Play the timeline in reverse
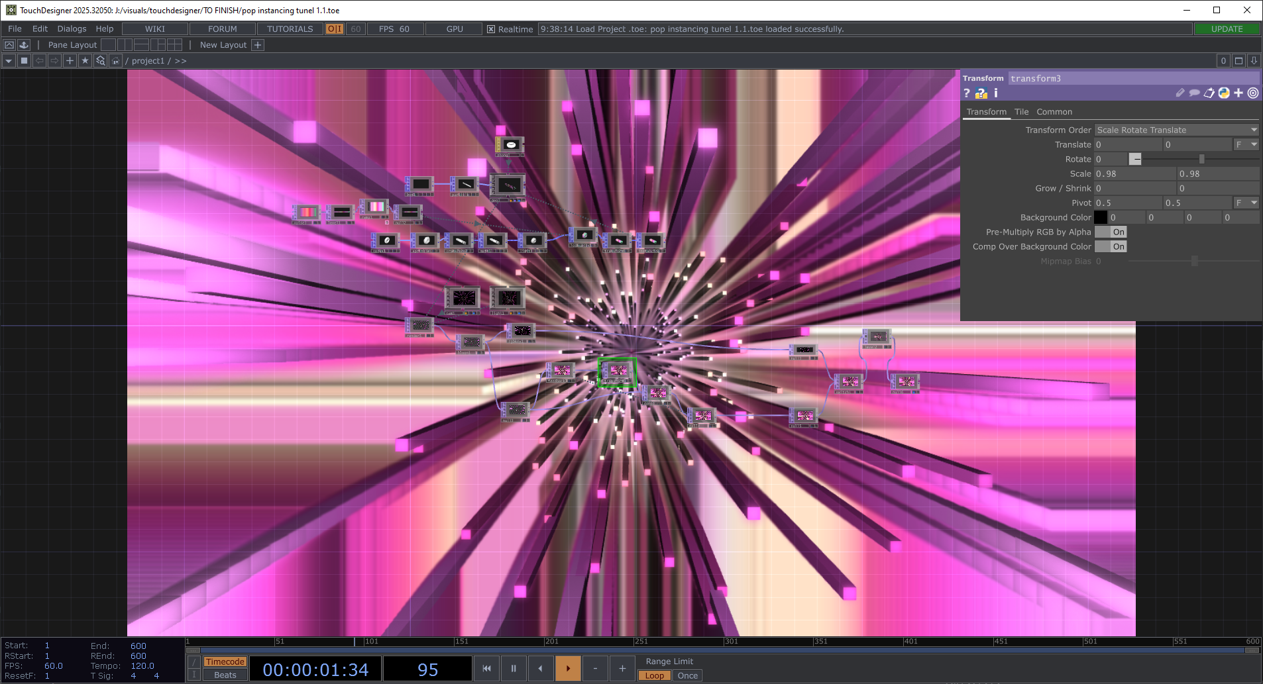 541,669
